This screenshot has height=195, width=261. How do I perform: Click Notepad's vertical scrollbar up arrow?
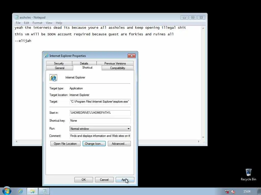tap(203, 28)
